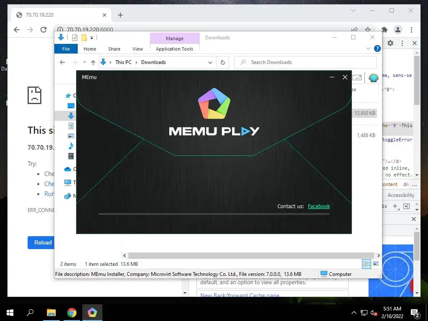Click the Properties quick access icon in Explorer

[74, 38]
